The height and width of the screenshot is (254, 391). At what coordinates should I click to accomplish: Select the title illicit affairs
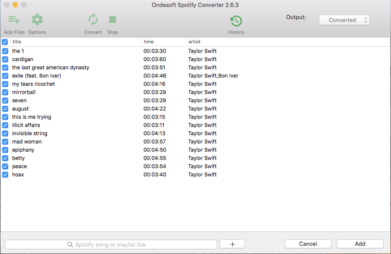point(26,125)
